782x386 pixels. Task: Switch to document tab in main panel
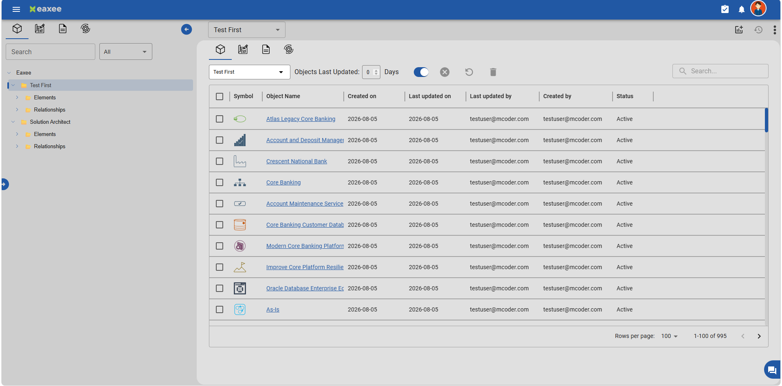(266, 49)
